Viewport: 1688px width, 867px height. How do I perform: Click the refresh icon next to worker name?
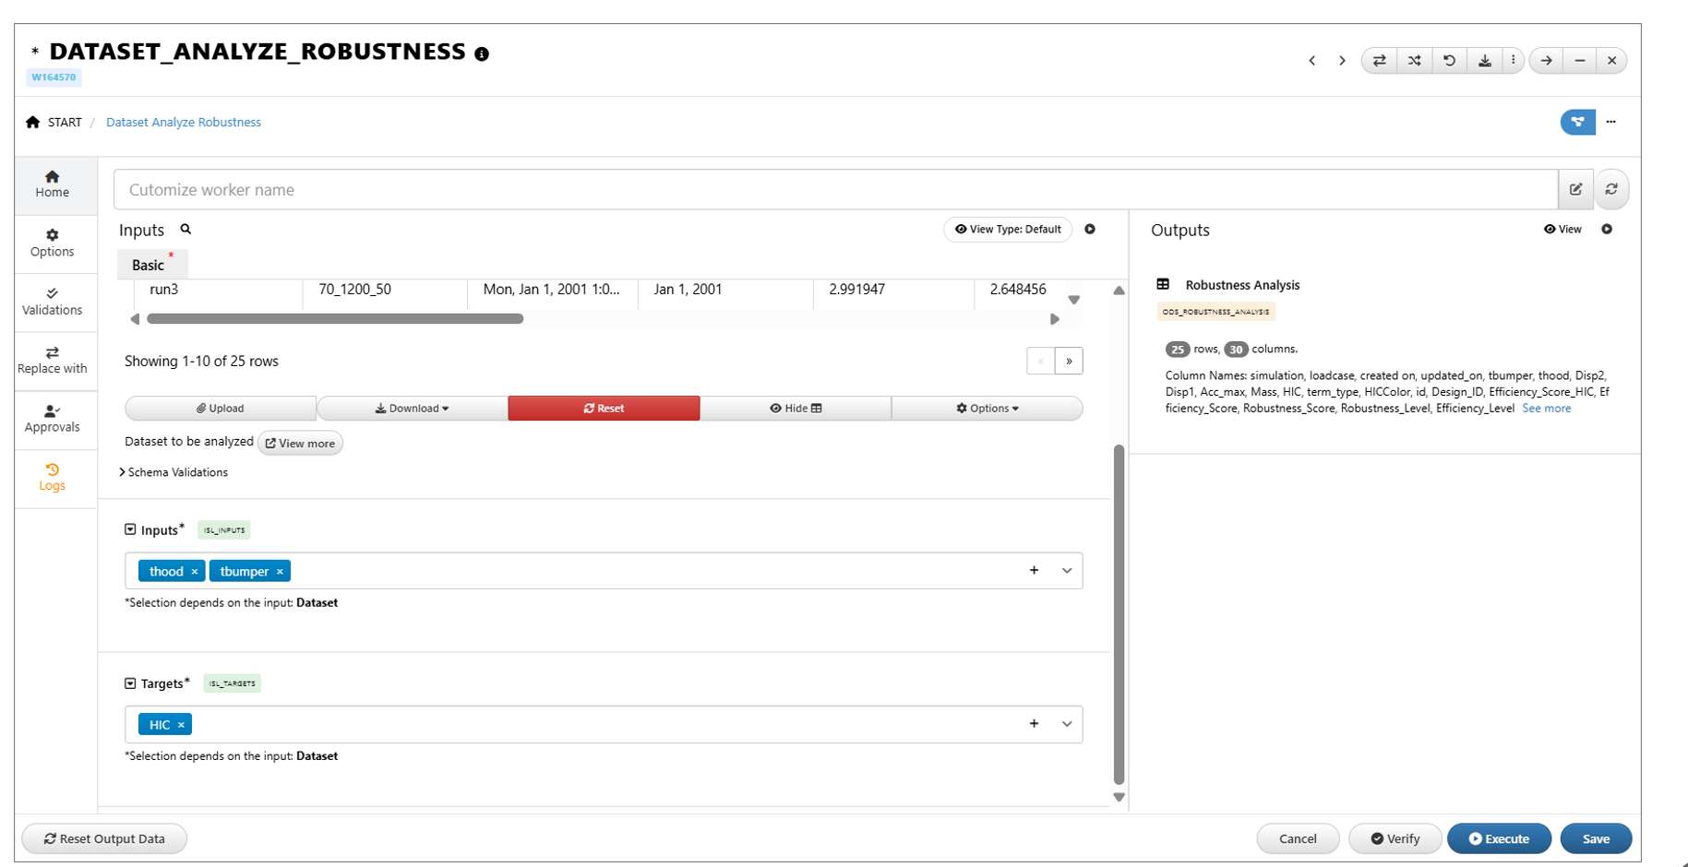point(1611,189)
